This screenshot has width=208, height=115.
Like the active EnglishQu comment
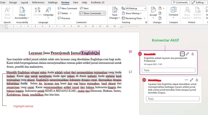click(x=193, y=54)
